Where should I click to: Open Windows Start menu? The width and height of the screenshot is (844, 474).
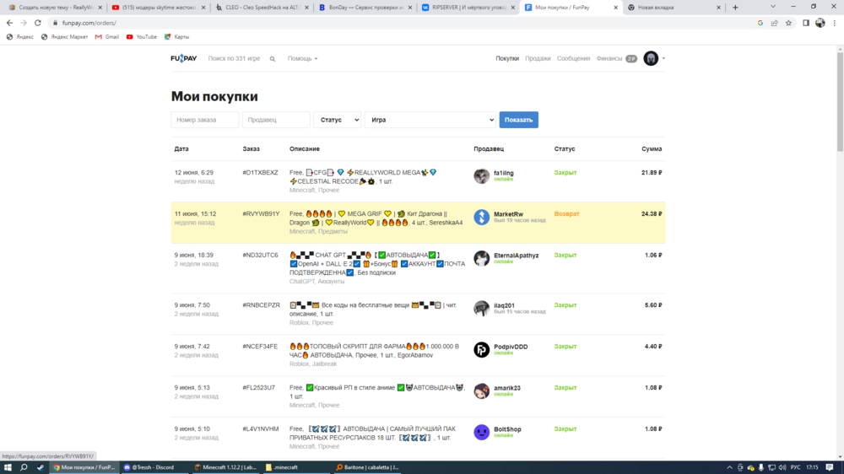(8, 467)
